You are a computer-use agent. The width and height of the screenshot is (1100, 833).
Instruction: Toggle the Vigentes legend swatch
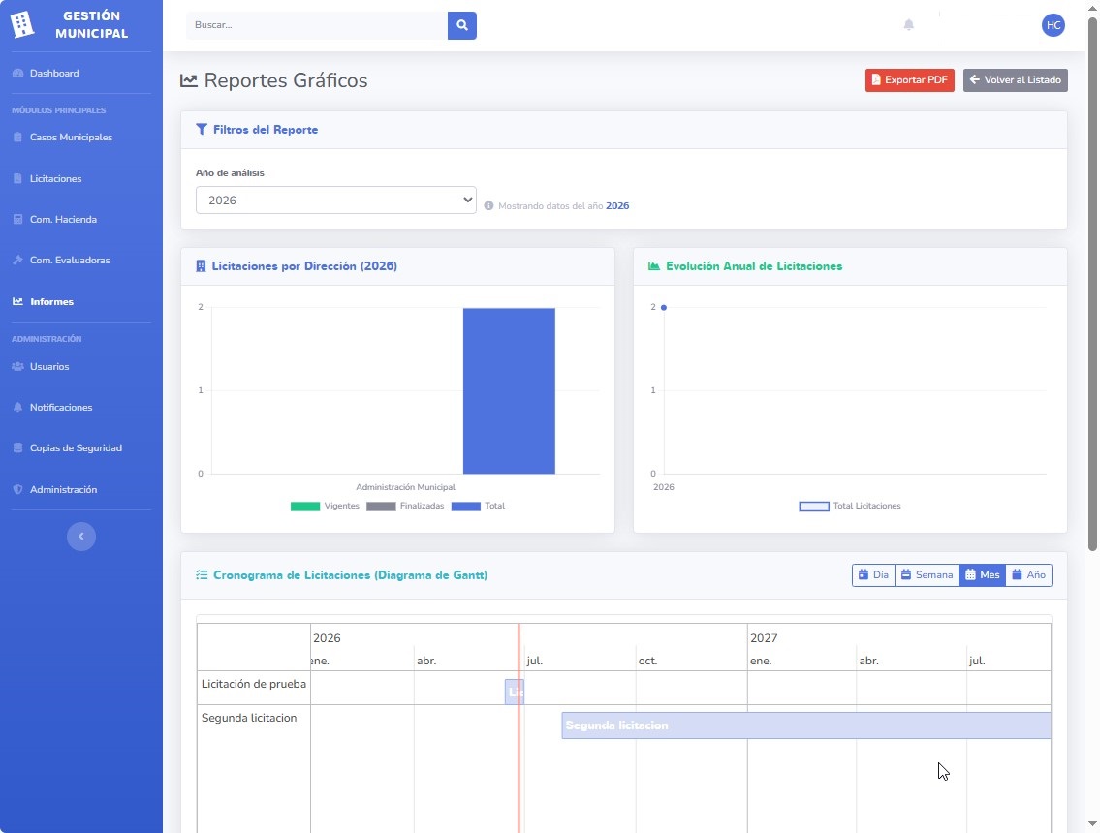coord(304,507)
